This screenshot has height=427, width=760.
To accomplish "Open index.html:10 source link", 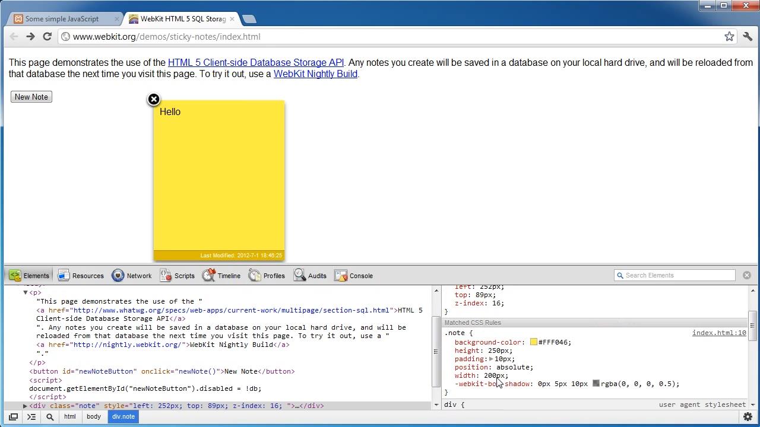I will [719, 333].
